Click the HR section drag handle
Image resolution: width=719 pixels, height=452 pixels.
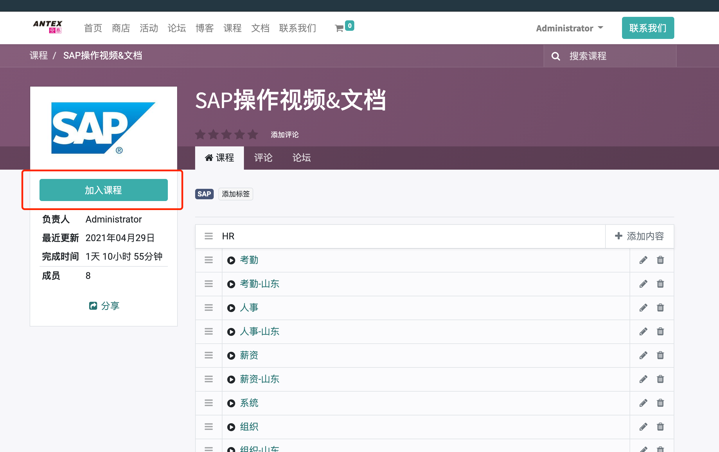coord(208,236)
